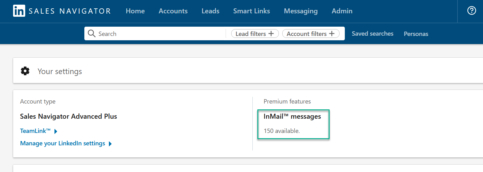Viewport: 483px width, 172px height.
Task: Click the plus icon on Lead filters
Action: point(271,33)
